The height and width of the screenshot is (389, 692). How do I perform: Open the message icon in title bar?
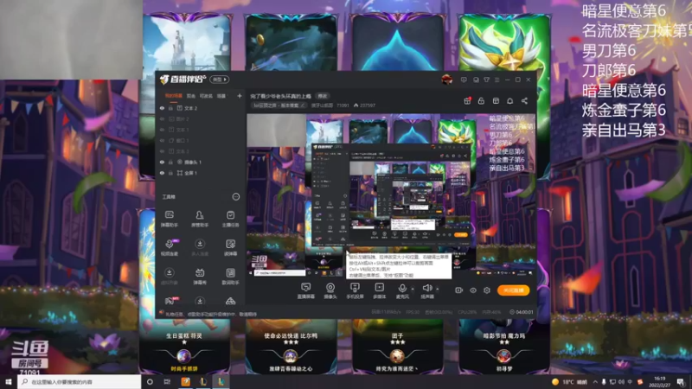(x=476, y=80)
